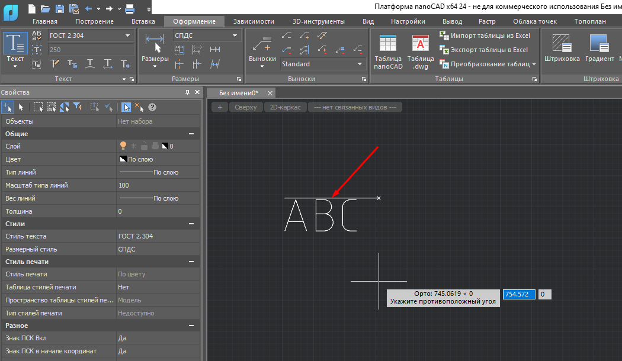Collapse the Стили properties section
622x361 pixels.
(x=191, y=224)
